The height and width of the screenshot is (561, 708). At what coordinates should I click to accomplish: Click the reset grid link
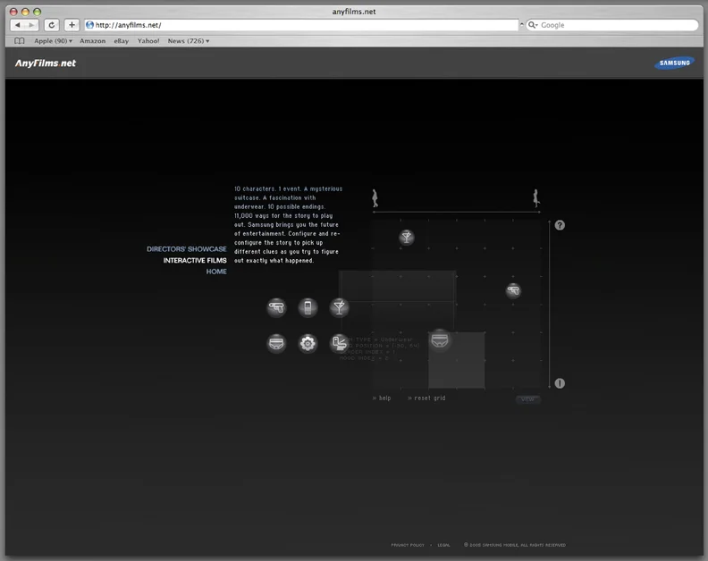[426, 398]
